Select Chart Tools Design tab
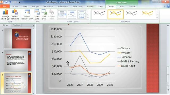 point(111,6)
